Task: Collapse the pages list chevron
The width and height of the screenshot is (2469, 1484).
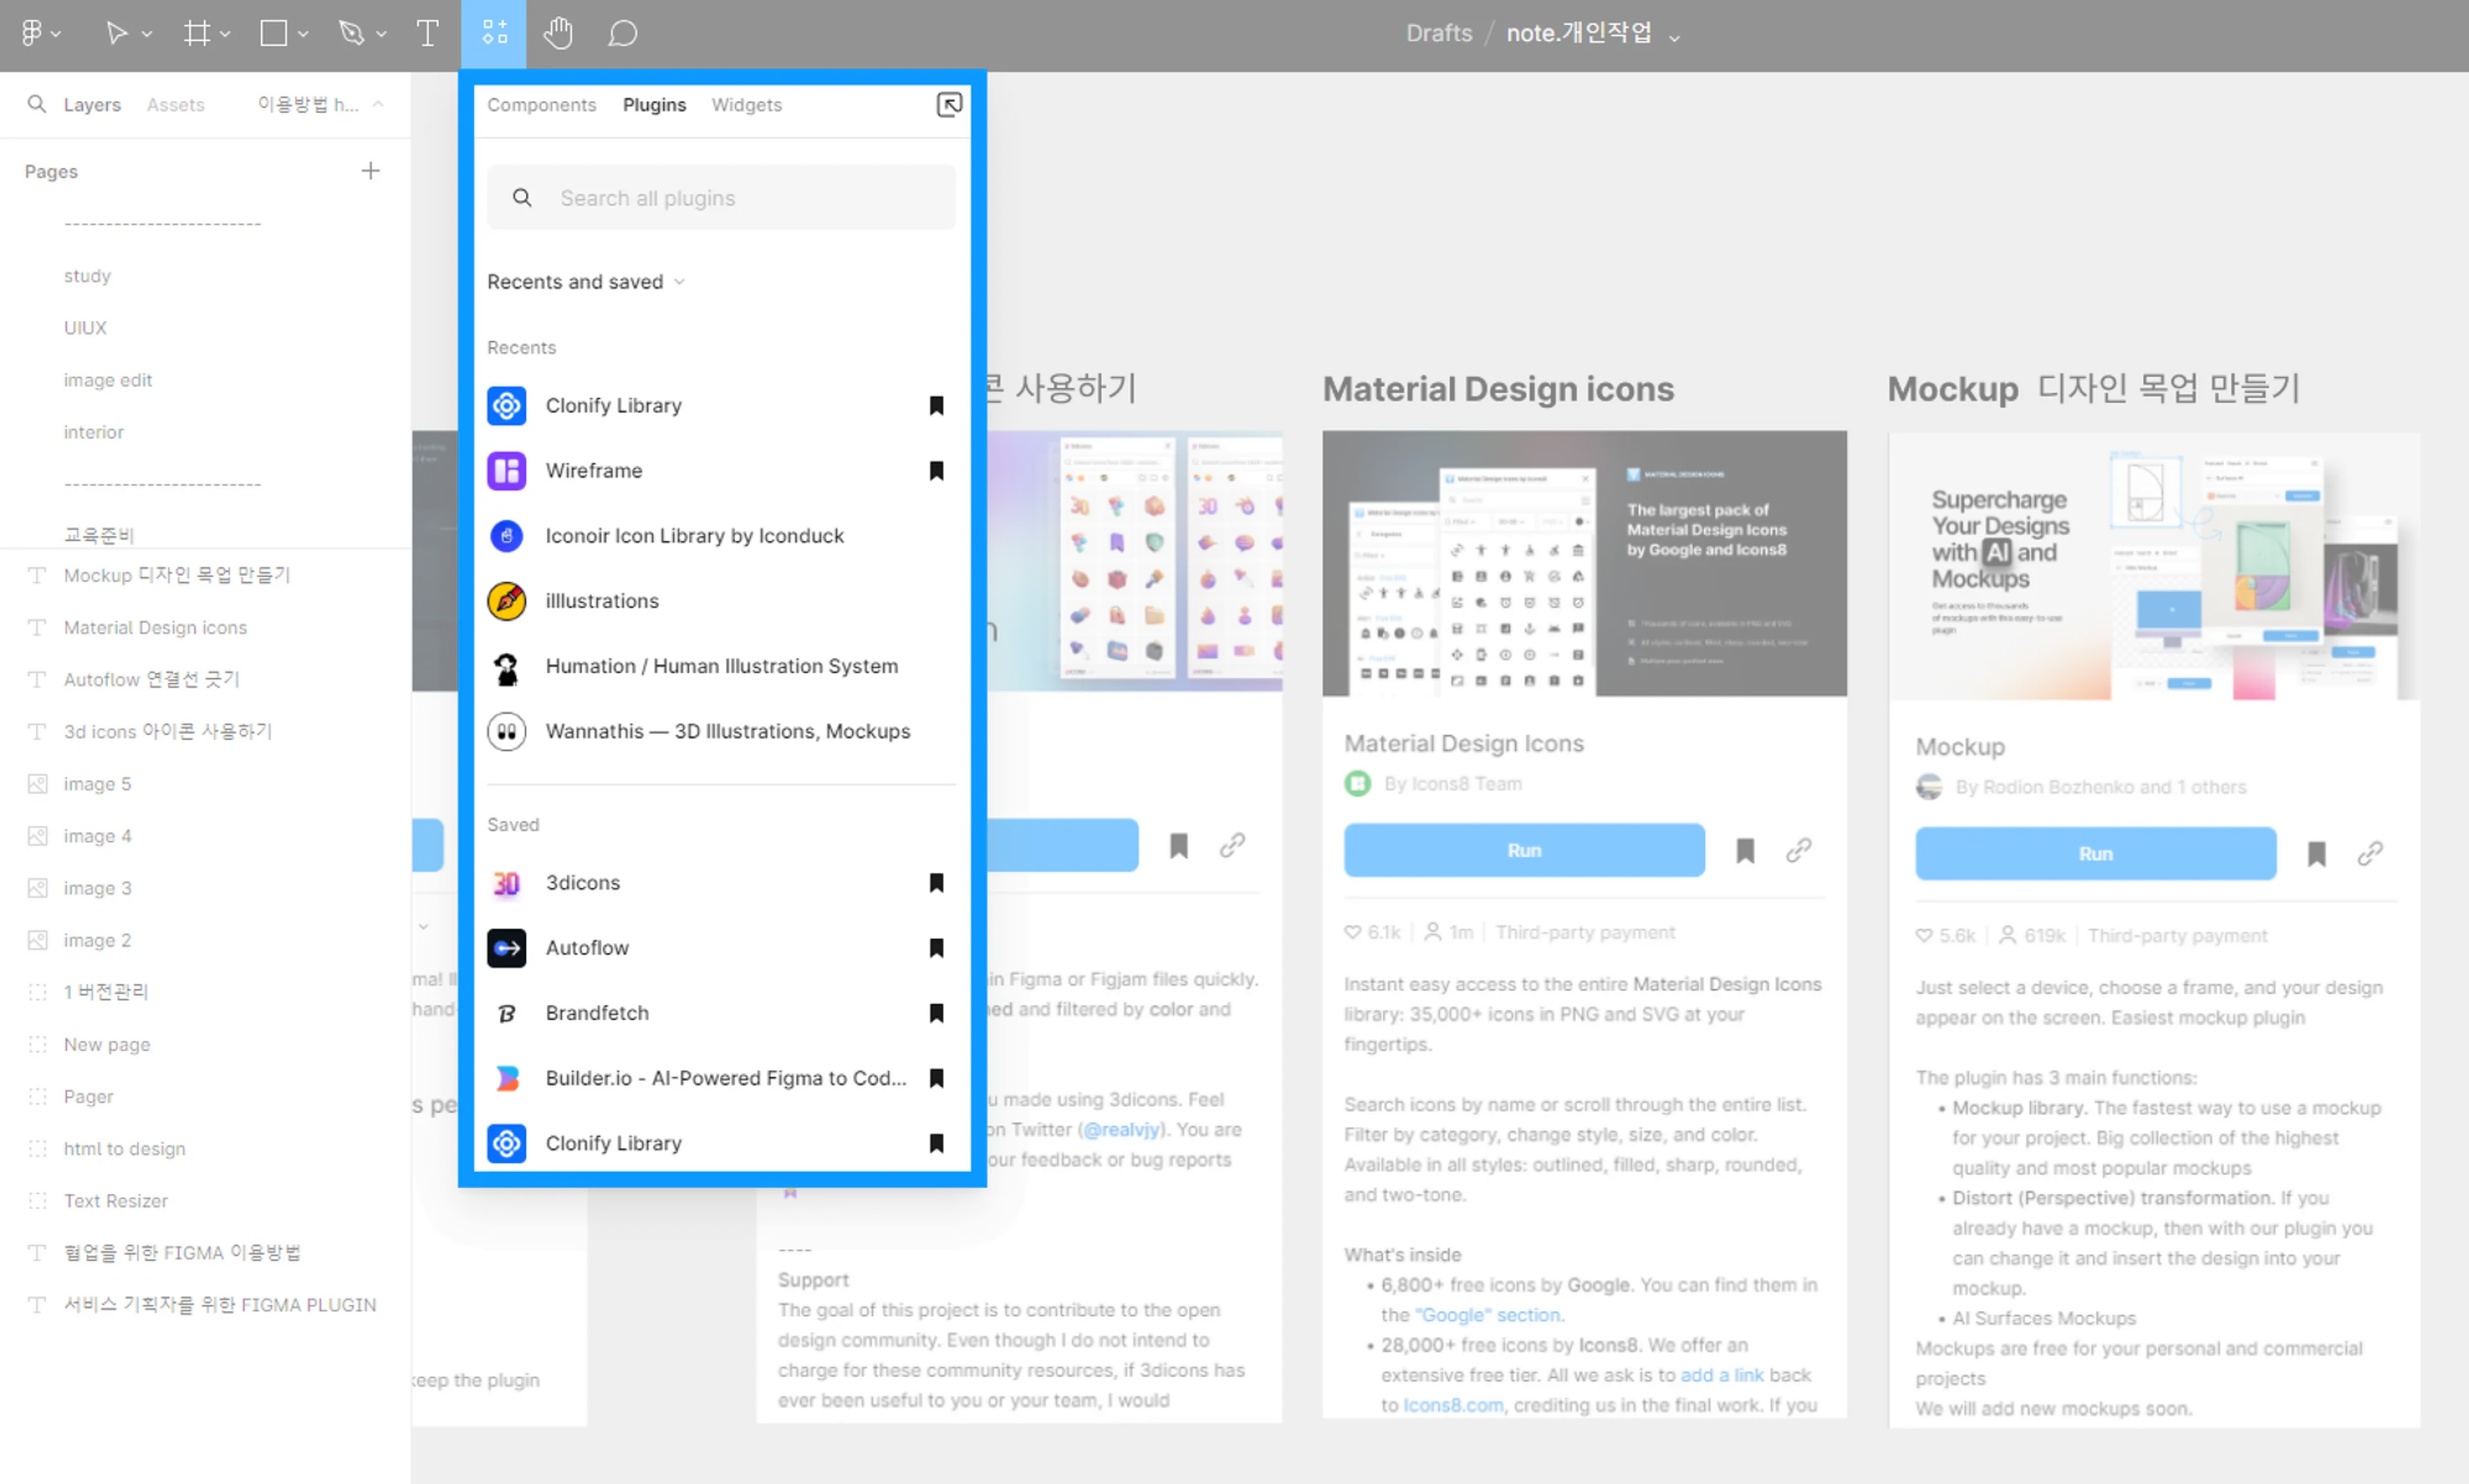Action: (x=378, y=103)
